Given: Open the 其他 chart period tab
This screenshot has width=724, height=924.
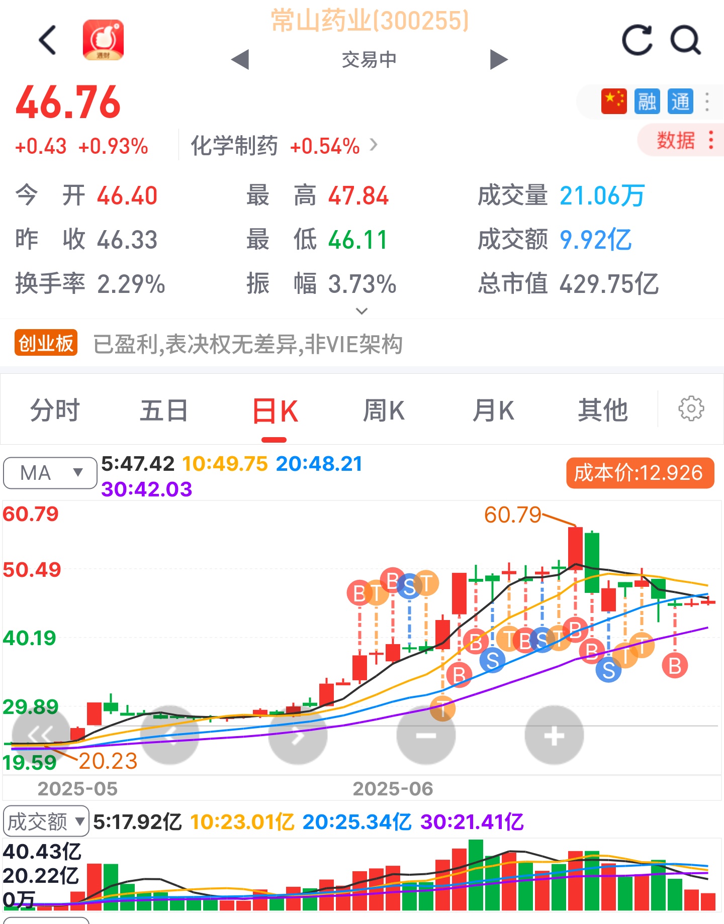Looking at the screenshot, I should (x=603, y=410).
